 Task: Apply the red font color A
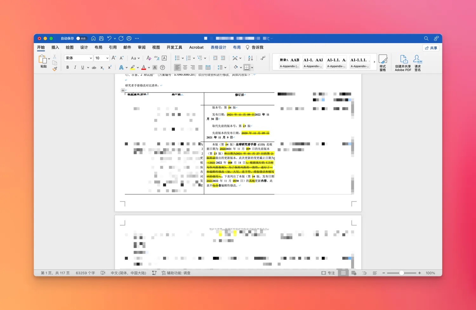click(x=144, y=67)
